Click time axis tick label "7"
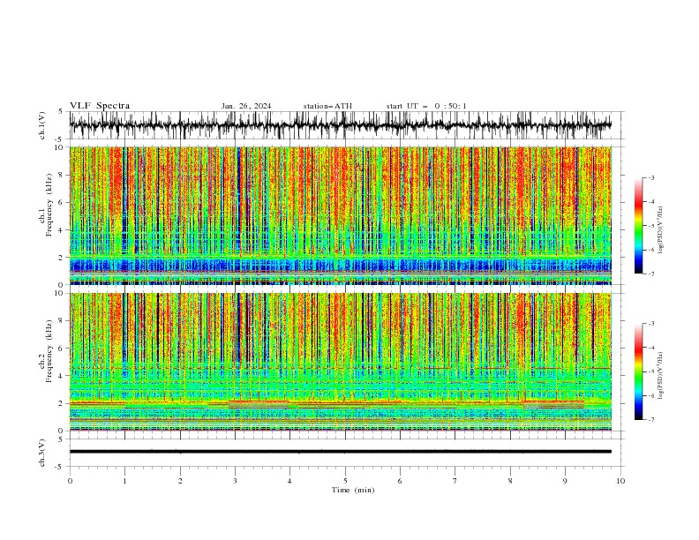 [x=455, y=481]
